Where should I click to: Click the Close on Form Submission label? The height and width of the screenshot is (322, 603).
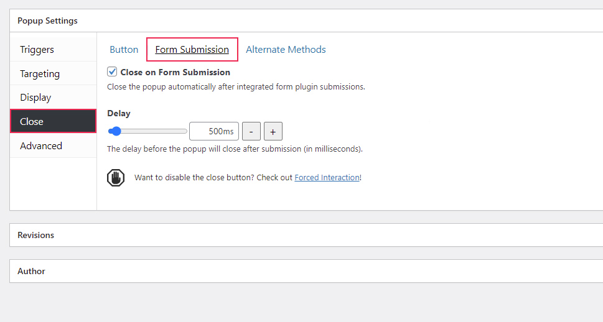(x=175, y=72)
